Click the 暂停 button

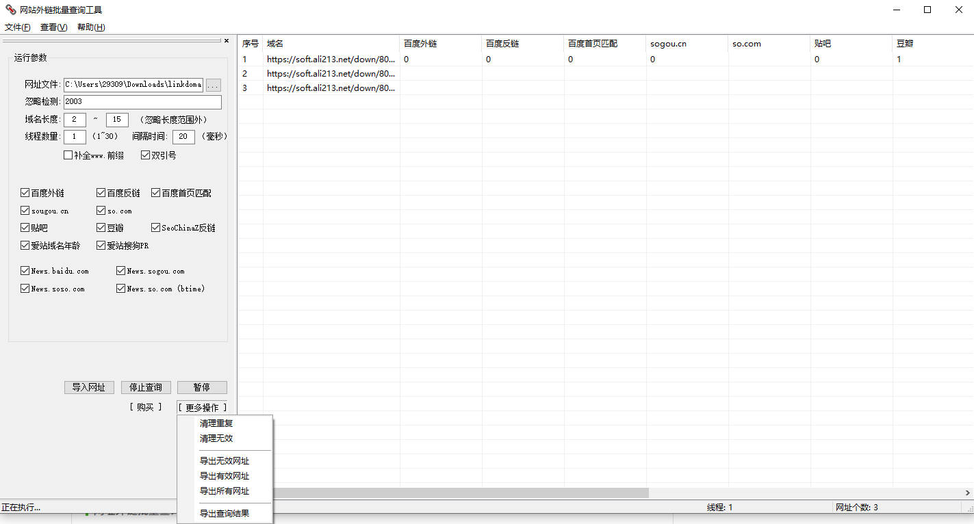point(202,387)
